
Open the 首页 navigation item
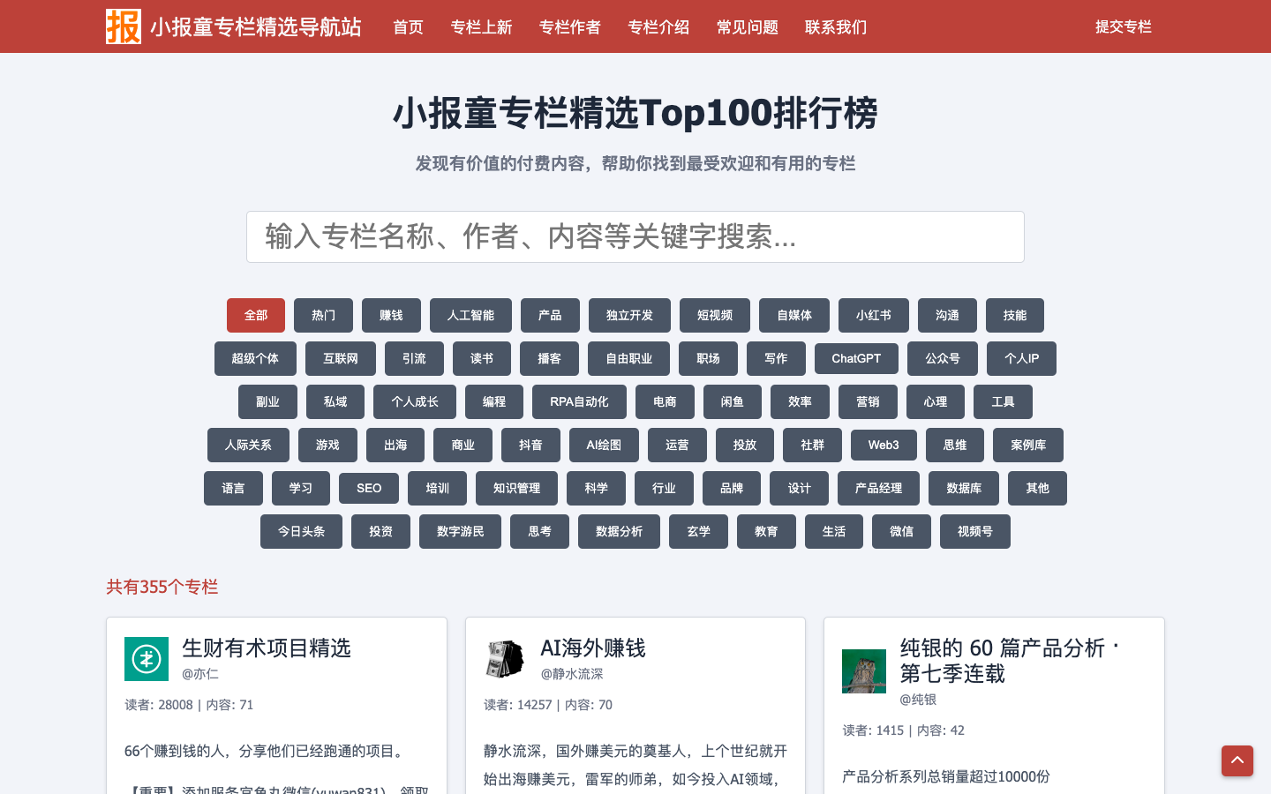(x=408, y=26)
